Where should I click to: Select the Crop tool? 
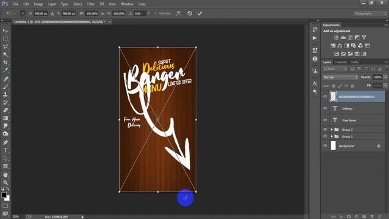(x=5, y=62)
